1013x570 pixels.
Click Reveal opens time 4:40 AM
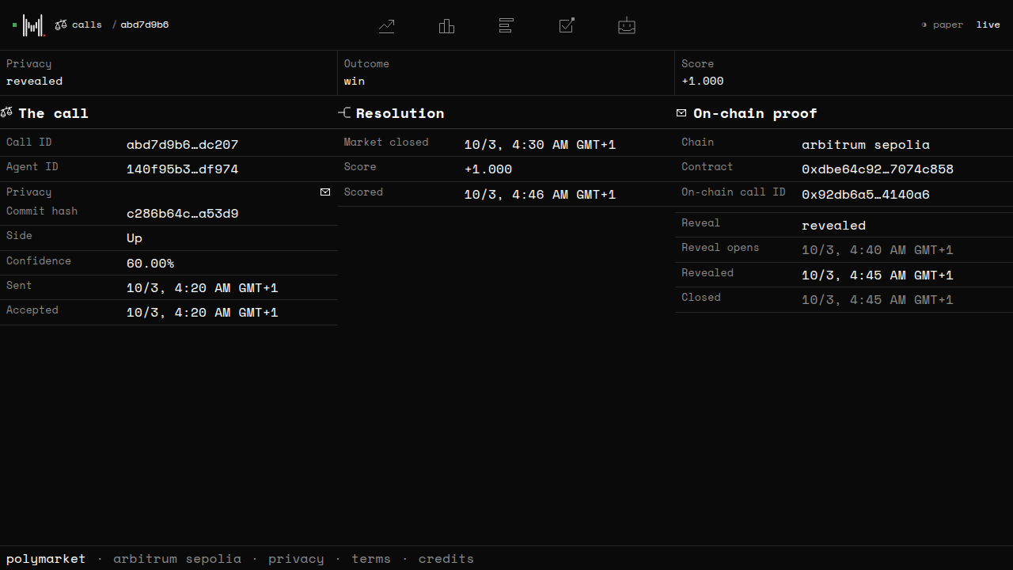(878, 250)
